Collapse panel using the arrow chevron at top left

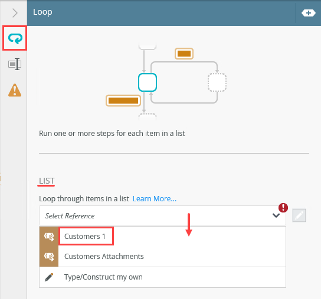(x=15, y=13)
